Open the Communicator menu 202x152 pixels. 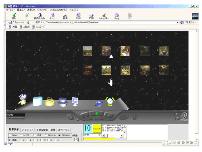click(58, 10)
